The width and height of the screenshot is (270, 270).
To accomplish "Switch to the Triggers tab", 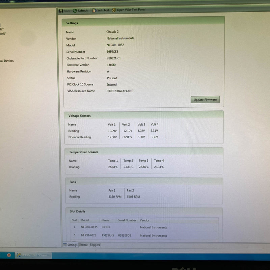I will click(94, 245).
